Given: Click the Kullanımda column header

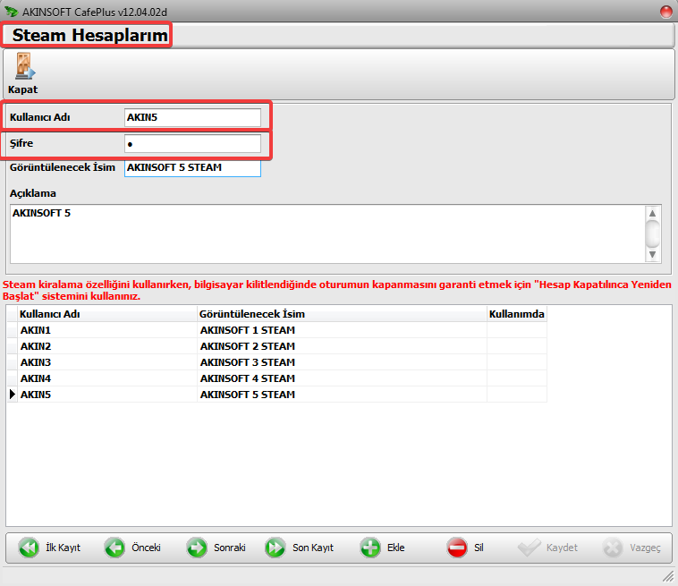Looking at the screenshot, I should tap(517, 314).
